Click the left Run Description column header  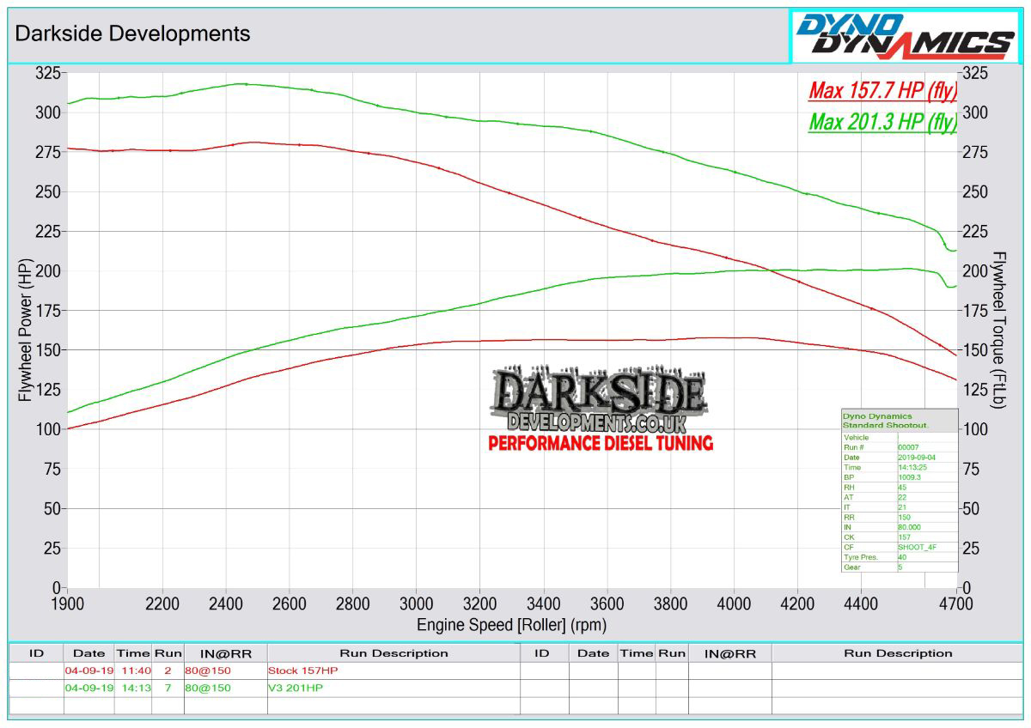pyautogui.click(x=393, y=653)
